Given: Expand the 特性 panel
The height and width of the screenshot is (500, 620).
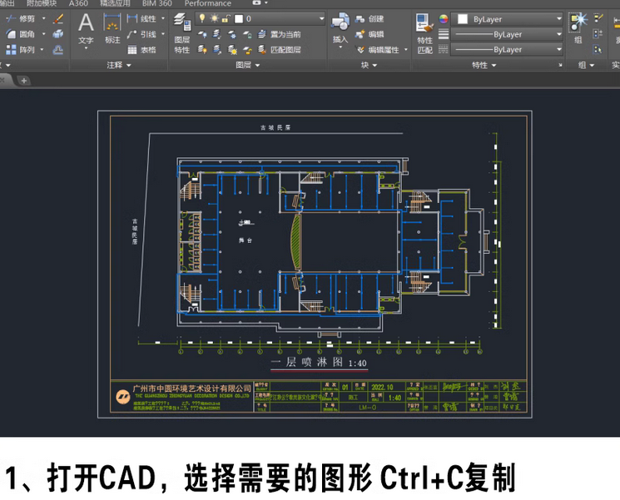Looking at the screenshot, I should [x=484, y=65].
